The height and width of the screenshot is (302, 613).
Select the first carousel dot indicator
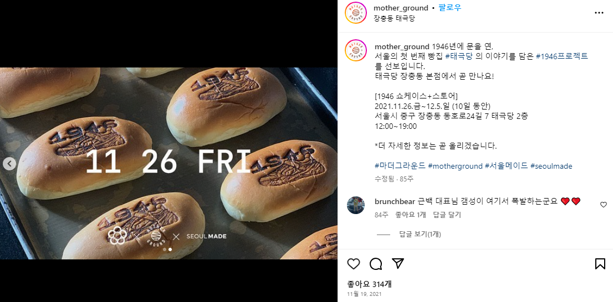[165, 249]
